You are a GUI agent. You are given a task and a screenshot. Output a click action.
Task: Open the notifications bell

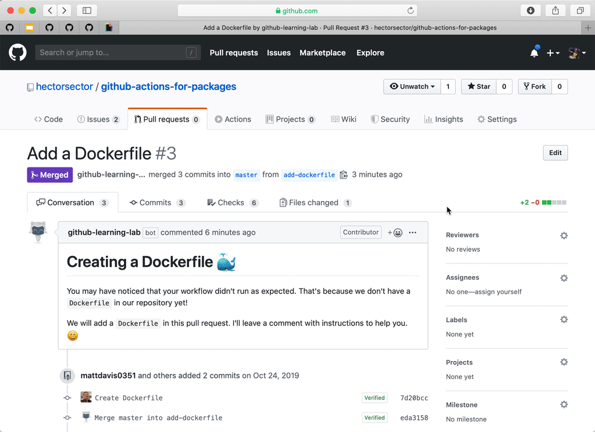pyautogui.click(x=535, y=53)
